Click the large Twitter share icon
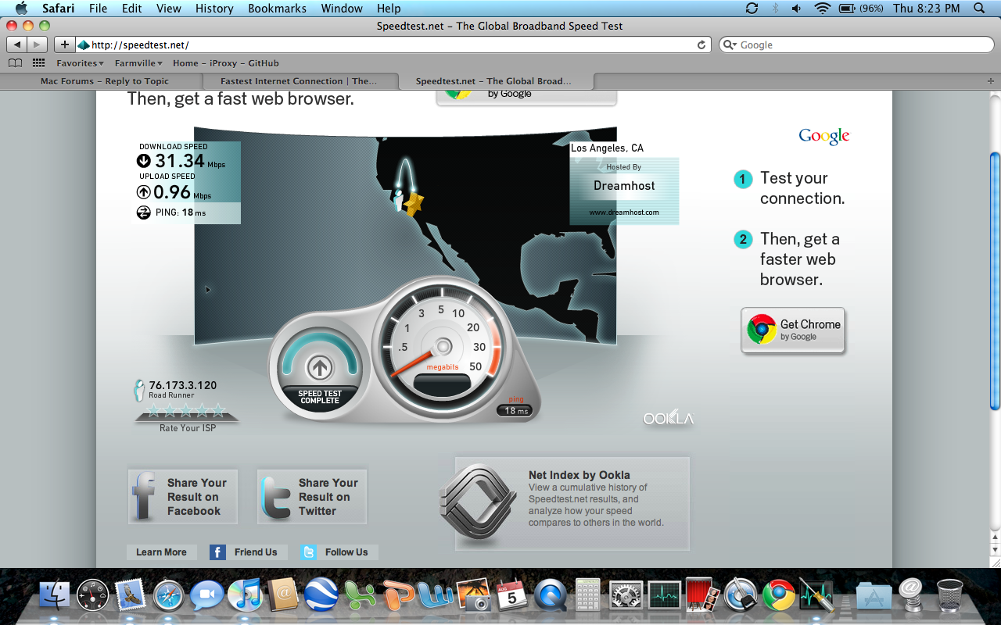 (275, 497)
